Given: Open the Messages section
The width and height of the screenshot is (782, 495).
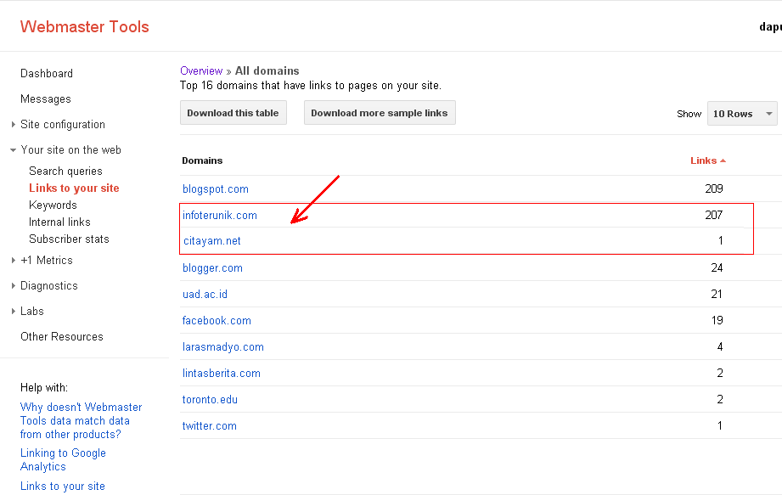Looking at the screenshot, I should (x=45, y=98).
